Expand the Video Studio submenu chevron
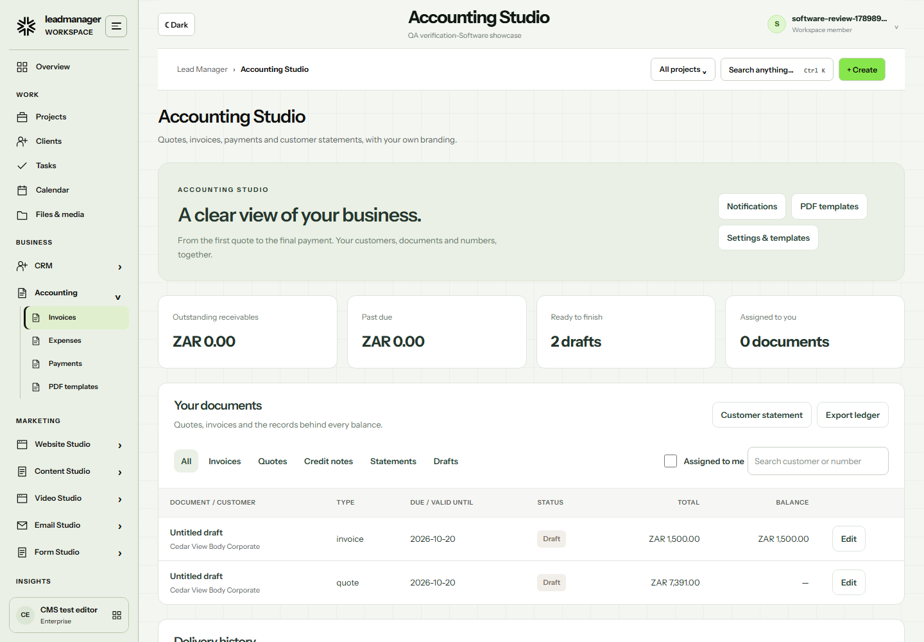Viewport: 924px width, 642px height. click(x=120, y=499)
